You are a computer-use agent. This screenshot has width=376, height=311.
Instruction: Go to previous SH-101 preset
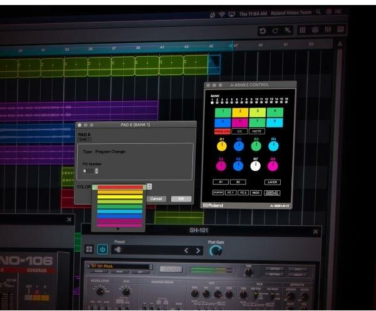(x=186, y=250)
